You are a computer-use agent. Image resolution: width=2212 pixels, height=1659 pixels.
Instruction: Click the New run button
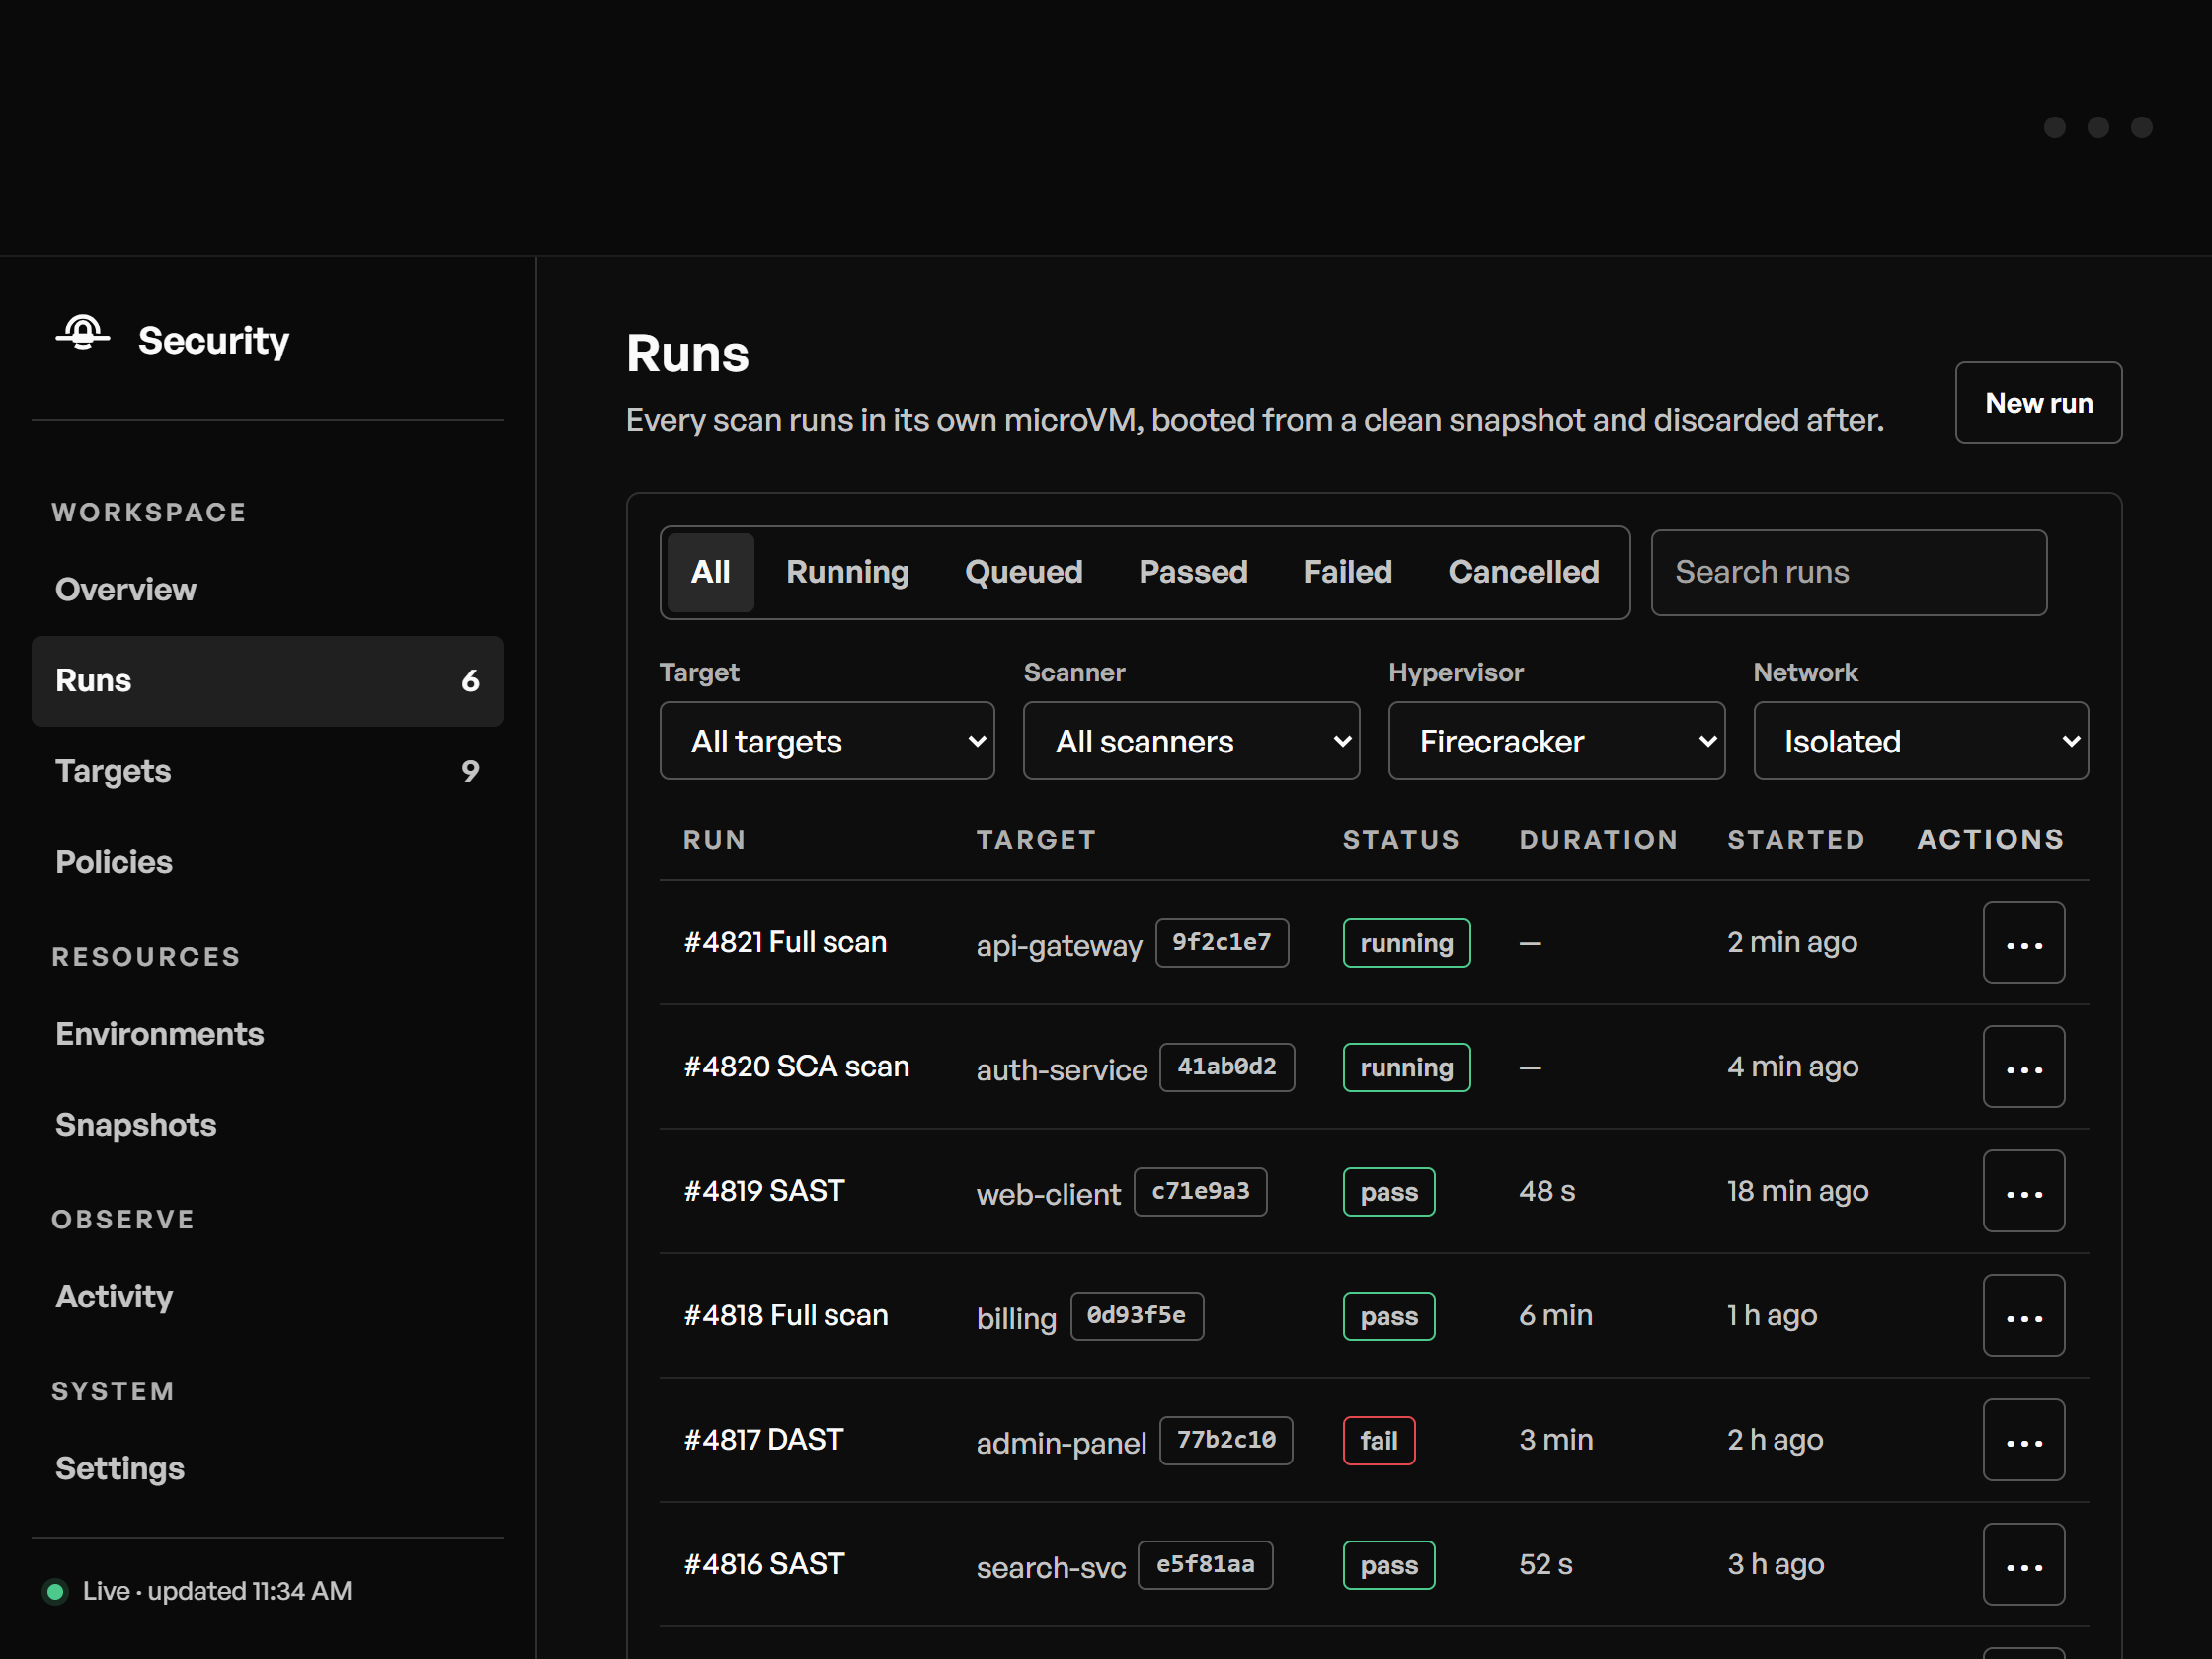(2038, 403)
